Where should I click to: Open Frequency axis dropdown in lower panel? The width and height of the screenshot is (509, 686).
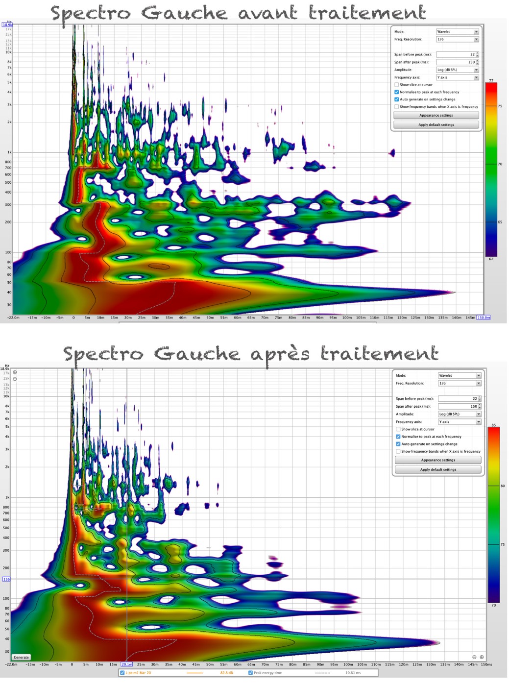(x=459, y=422)
